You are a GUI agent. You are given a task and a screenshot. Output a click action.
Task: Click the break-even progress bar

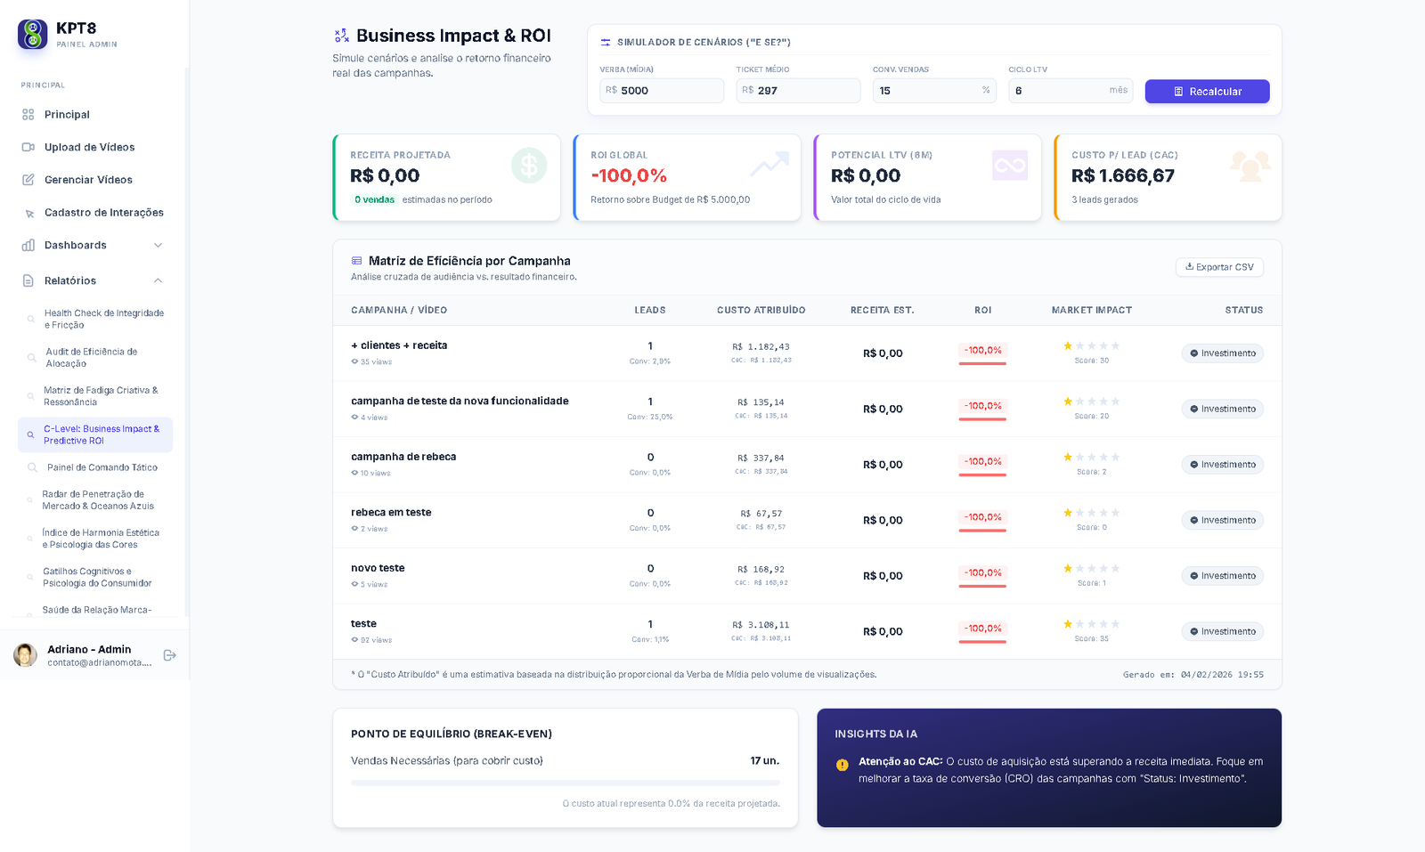[565, 783]
